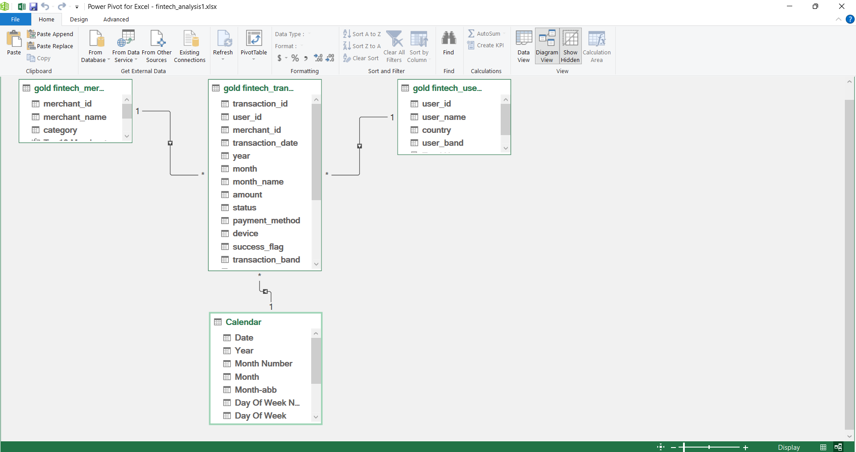Viewport: 856px width, 452px height.
Task: Switch to the Advanced tab
Action: tap(116, 19)
